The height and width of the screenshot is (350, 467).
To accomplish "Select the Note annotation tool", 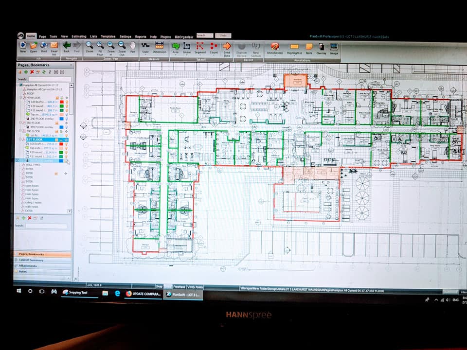I will [309, 47].
